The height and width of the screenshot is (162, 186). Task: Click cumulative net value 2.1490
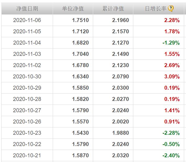pos(120,54)
